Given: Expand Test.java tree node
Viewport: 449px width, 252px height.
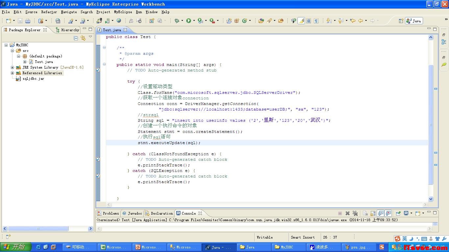Looking at the screenshot, I should [x=25, y=62].
